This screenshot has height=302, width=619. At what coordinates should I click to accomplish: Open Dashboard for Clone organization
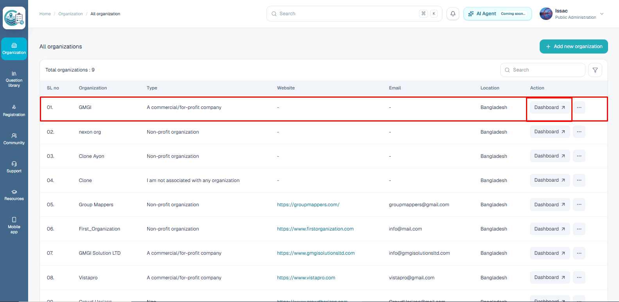click(550, 180)
